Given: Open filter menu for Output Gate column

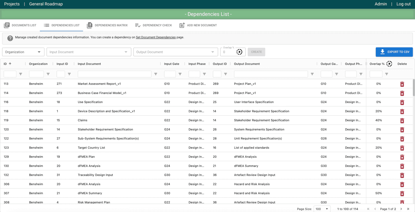Looking at the screenshot, I should [x=336, y=74].
